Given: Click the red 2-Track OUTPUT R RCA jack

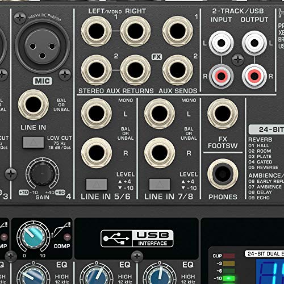Looking at the screenshot, I should [x=254, y=76].
